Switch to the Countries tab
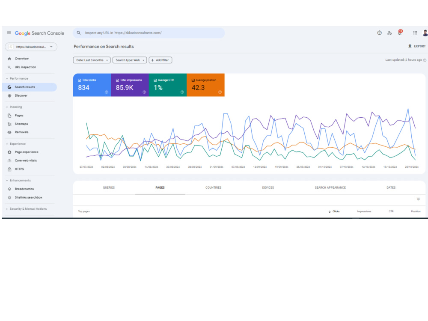Screen dimensions: 428x321 [x=214, y=187]
